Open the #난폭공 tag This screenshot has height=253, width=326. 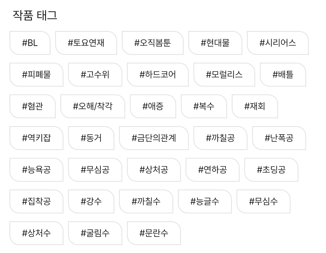(x=279, y=138)
